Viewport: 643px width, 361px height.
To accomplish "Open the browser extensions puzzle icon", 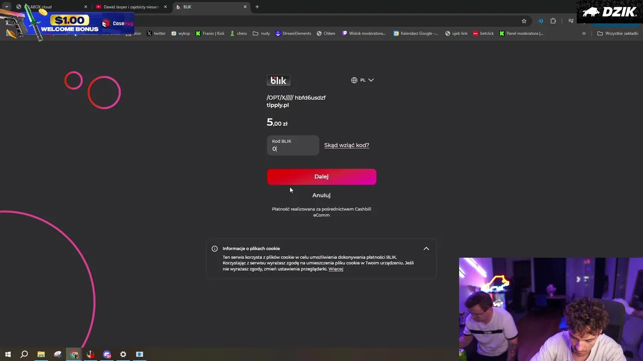I will click(x=553, y=21).
